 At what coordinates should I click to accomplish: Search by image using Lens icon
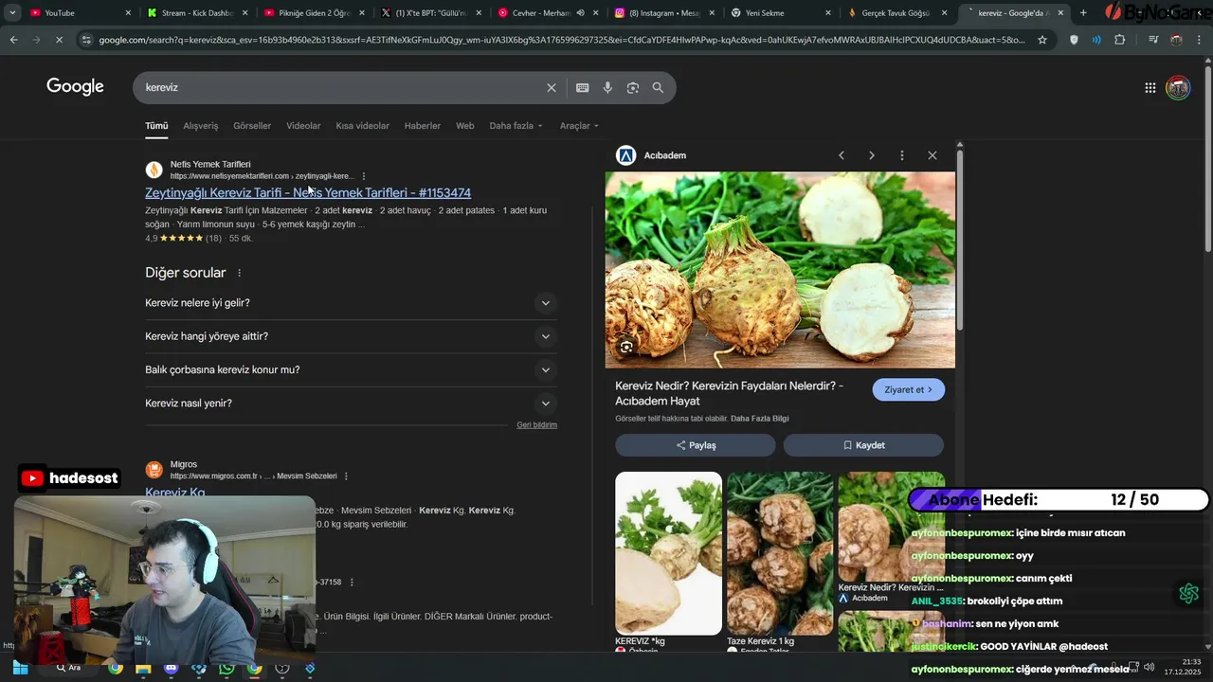pyautogui.click(x=632, y=87)
